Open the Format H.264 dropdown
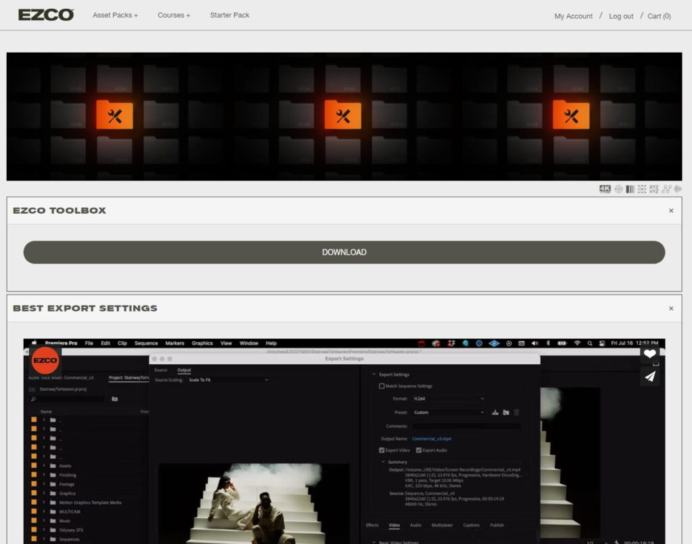Image resolution: width=692 pixels, height=544 pixels. coord(449,399)
